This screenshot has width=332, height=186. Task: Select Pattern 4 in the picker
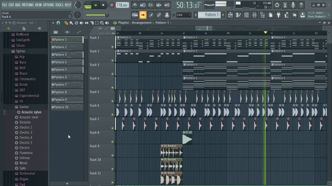(x=67, y=62)
